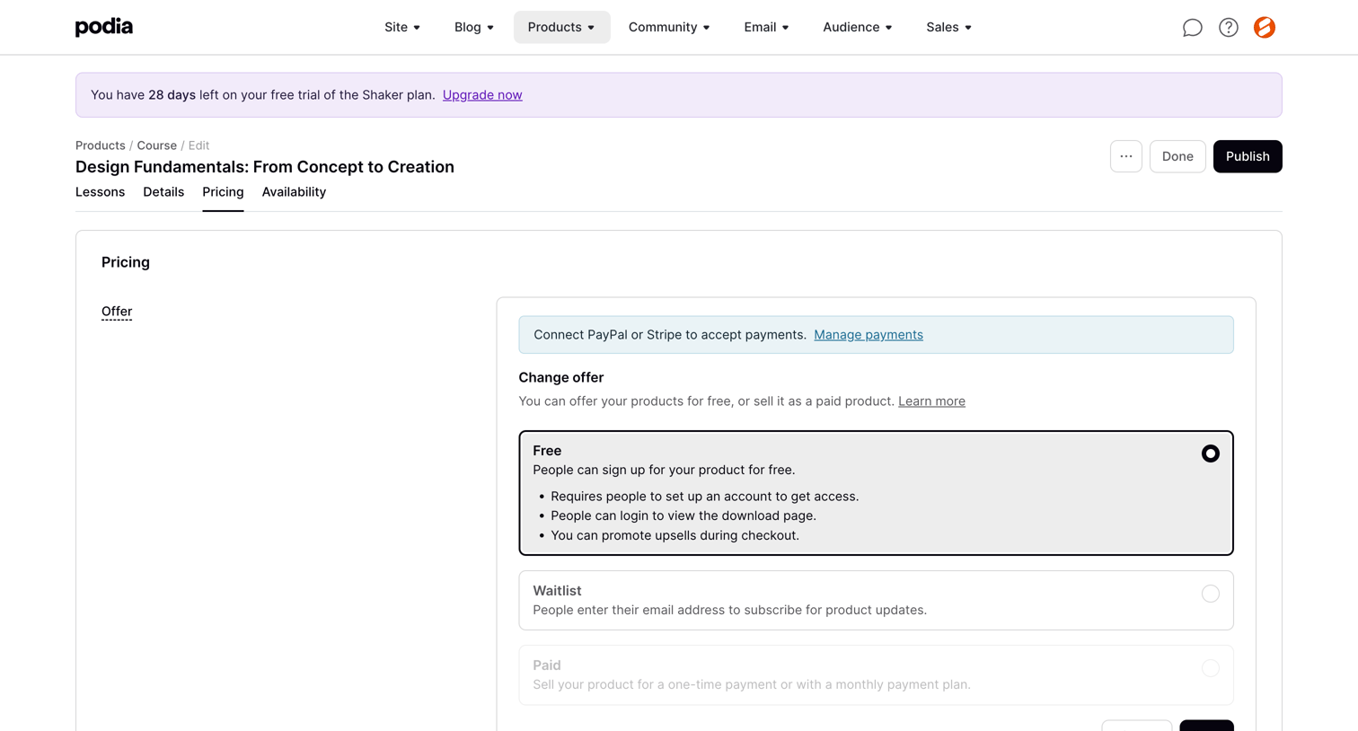Click the text 'People can login to view the download page.'
This screenshot has height=731, width=1358.
(x=683, y=515)
